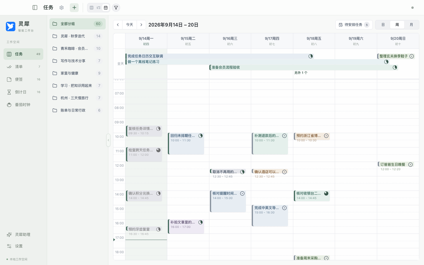The width and height of the screenshot is (424, 265).
Task: Switch to 日 day view
Action: pos(383,25)
